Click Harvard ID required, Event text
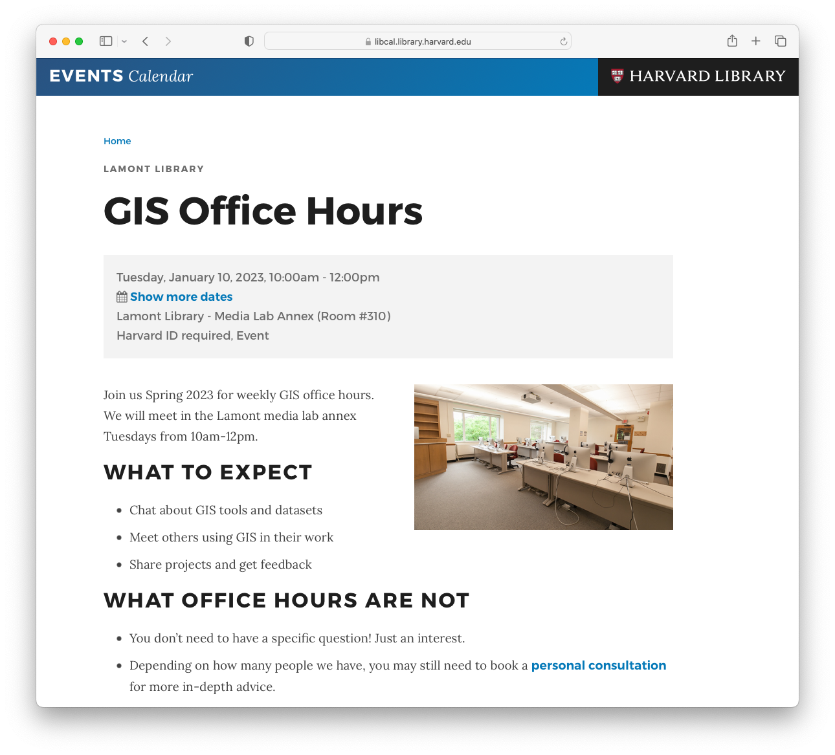The width and height of the screenshot is (835, 755). (x=193, y=336)
